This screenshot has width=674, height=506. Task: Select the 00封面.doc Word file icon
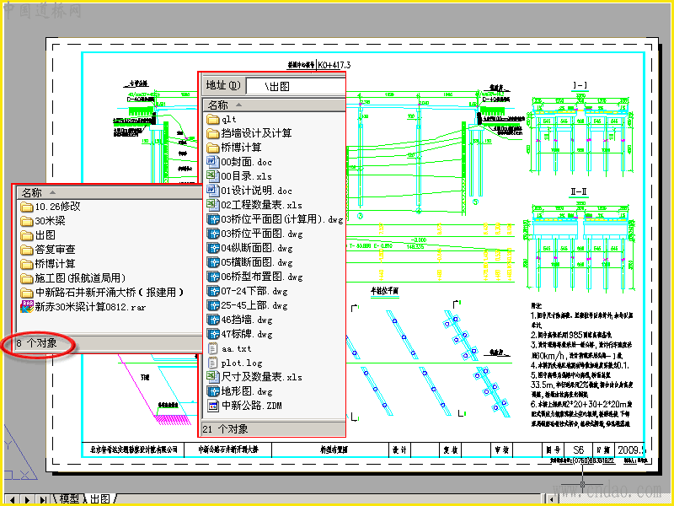click(x=213, y=162)
